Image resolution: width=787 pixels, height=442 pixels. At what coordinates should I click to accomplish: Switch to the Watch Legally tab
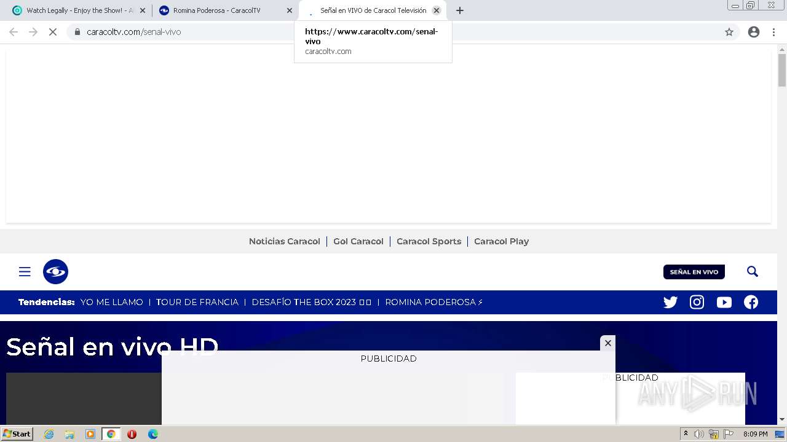79,10
